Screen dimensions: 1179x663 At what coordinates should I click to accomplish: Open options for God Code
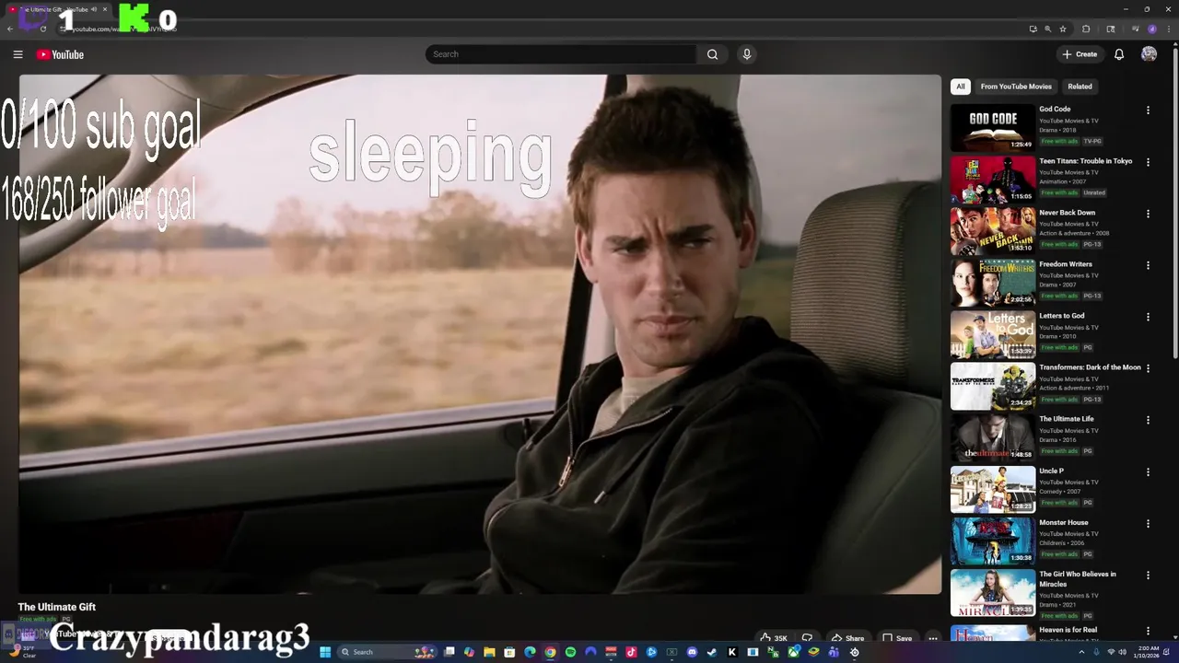(1148, 110)
